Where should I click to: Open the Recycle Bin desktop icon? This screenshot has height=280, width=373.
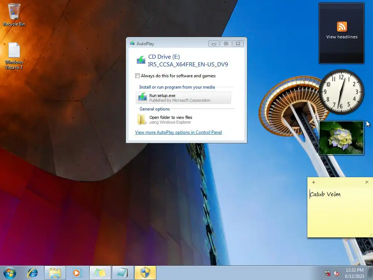[14, 14]
